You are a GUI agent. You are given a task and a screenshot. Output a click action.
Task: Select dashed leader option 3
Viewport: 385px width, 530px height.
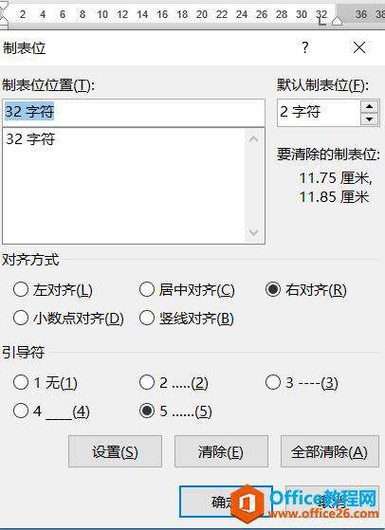coord(302,383)
